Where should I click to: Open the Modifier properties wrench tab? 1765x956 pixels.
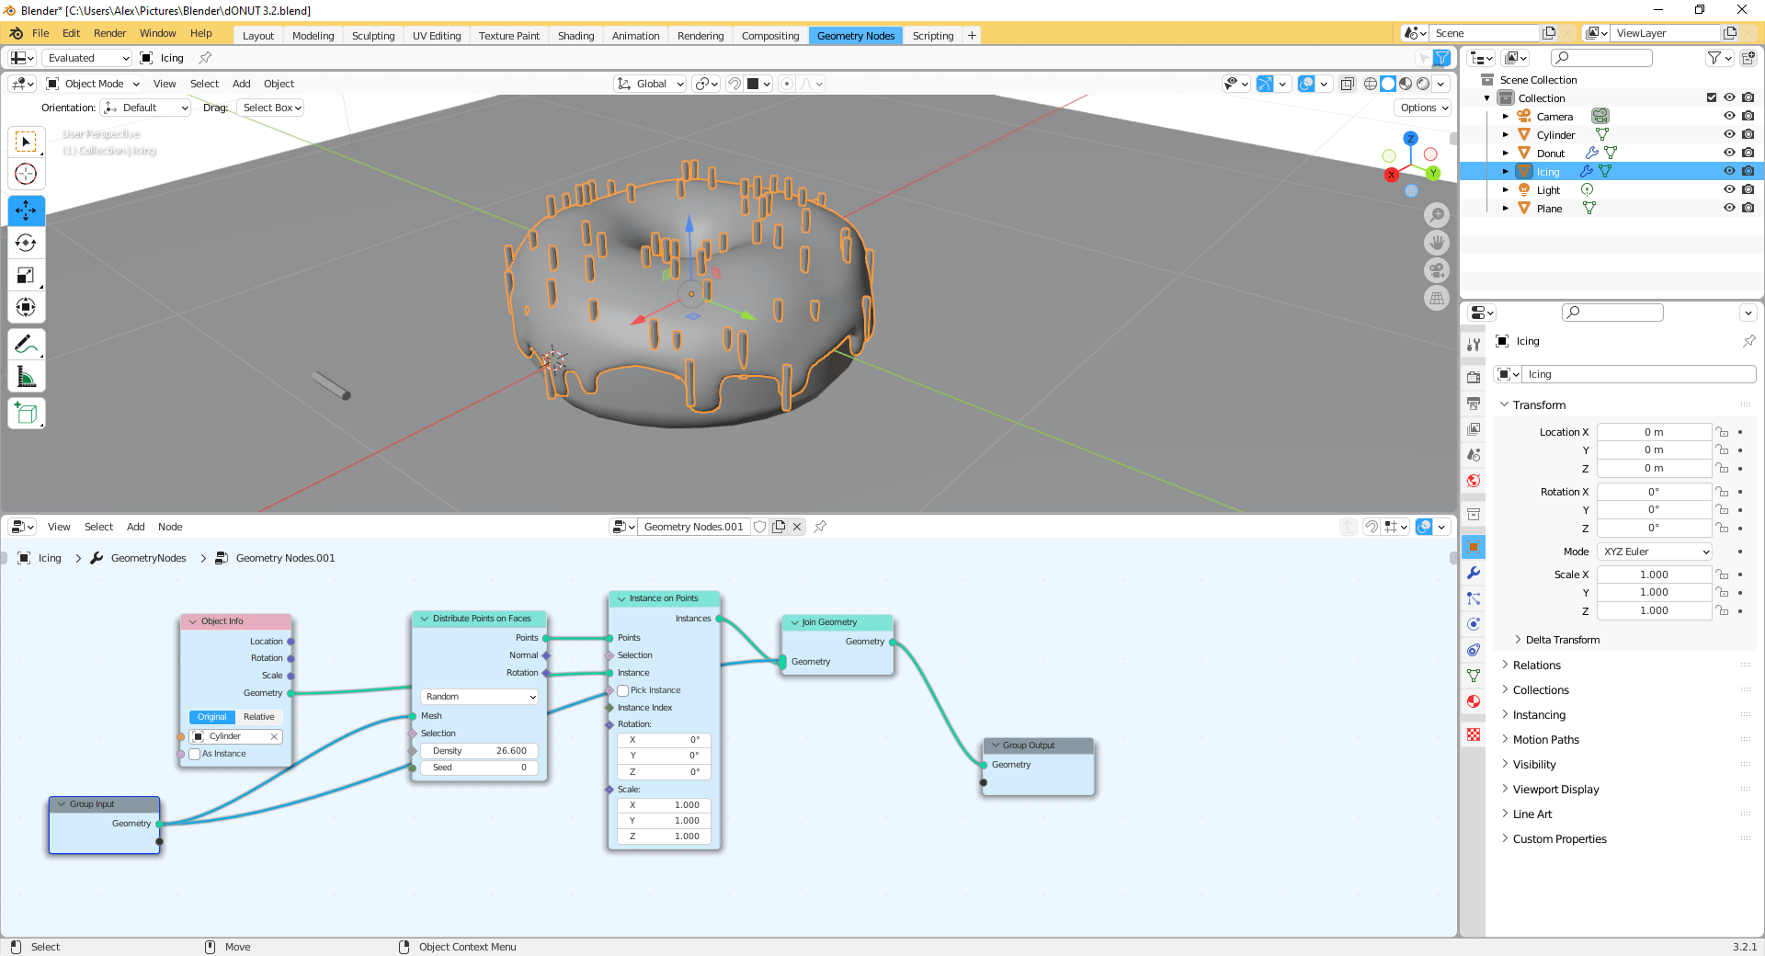coord(1474,573)
